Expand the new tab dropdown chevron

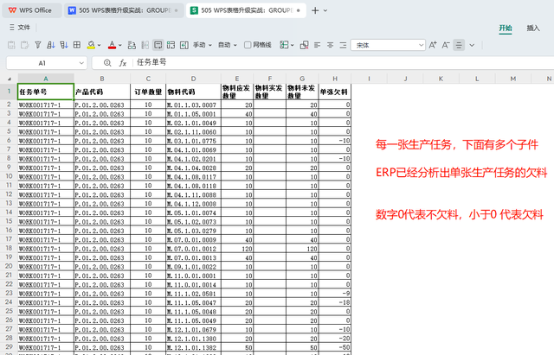325,10
